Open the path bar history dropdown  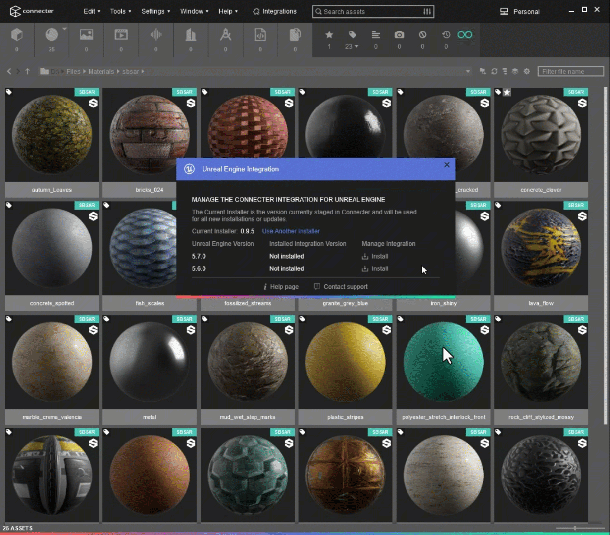click(x=468, y=72)
